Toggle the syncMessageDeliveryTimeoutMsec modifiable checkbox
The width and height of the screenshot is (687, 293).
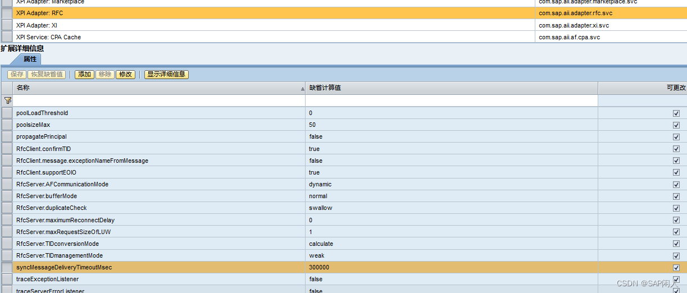676,267
